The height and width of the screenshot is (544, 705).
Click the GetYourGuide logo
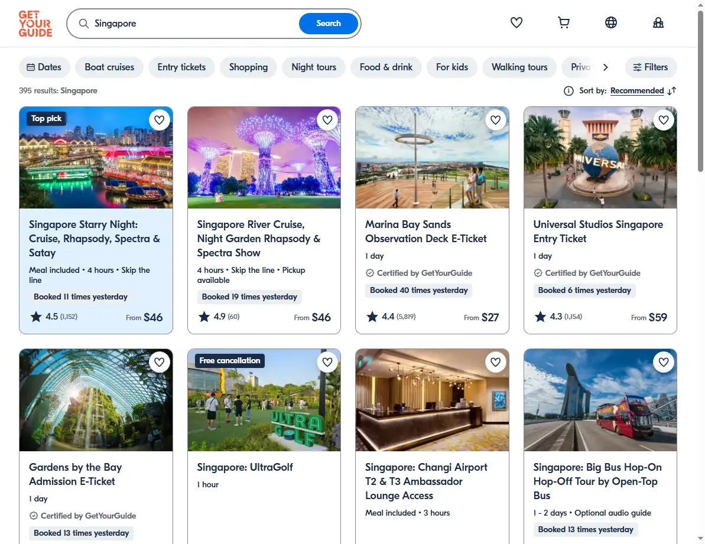click(x=35, y=24)
